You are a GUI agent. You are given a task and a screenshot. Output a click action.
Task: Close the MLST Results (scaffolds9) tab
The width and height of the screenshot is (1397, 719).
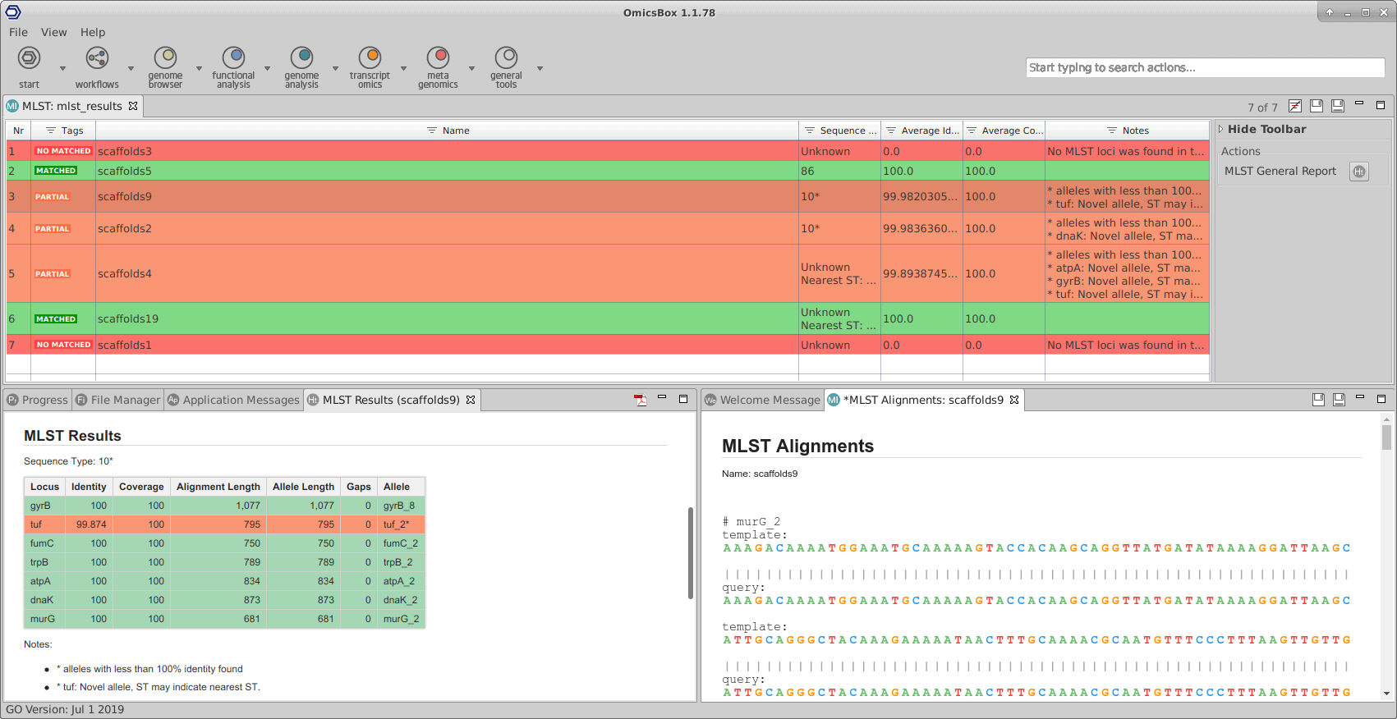pyautogui.click(x=471, y=400)
